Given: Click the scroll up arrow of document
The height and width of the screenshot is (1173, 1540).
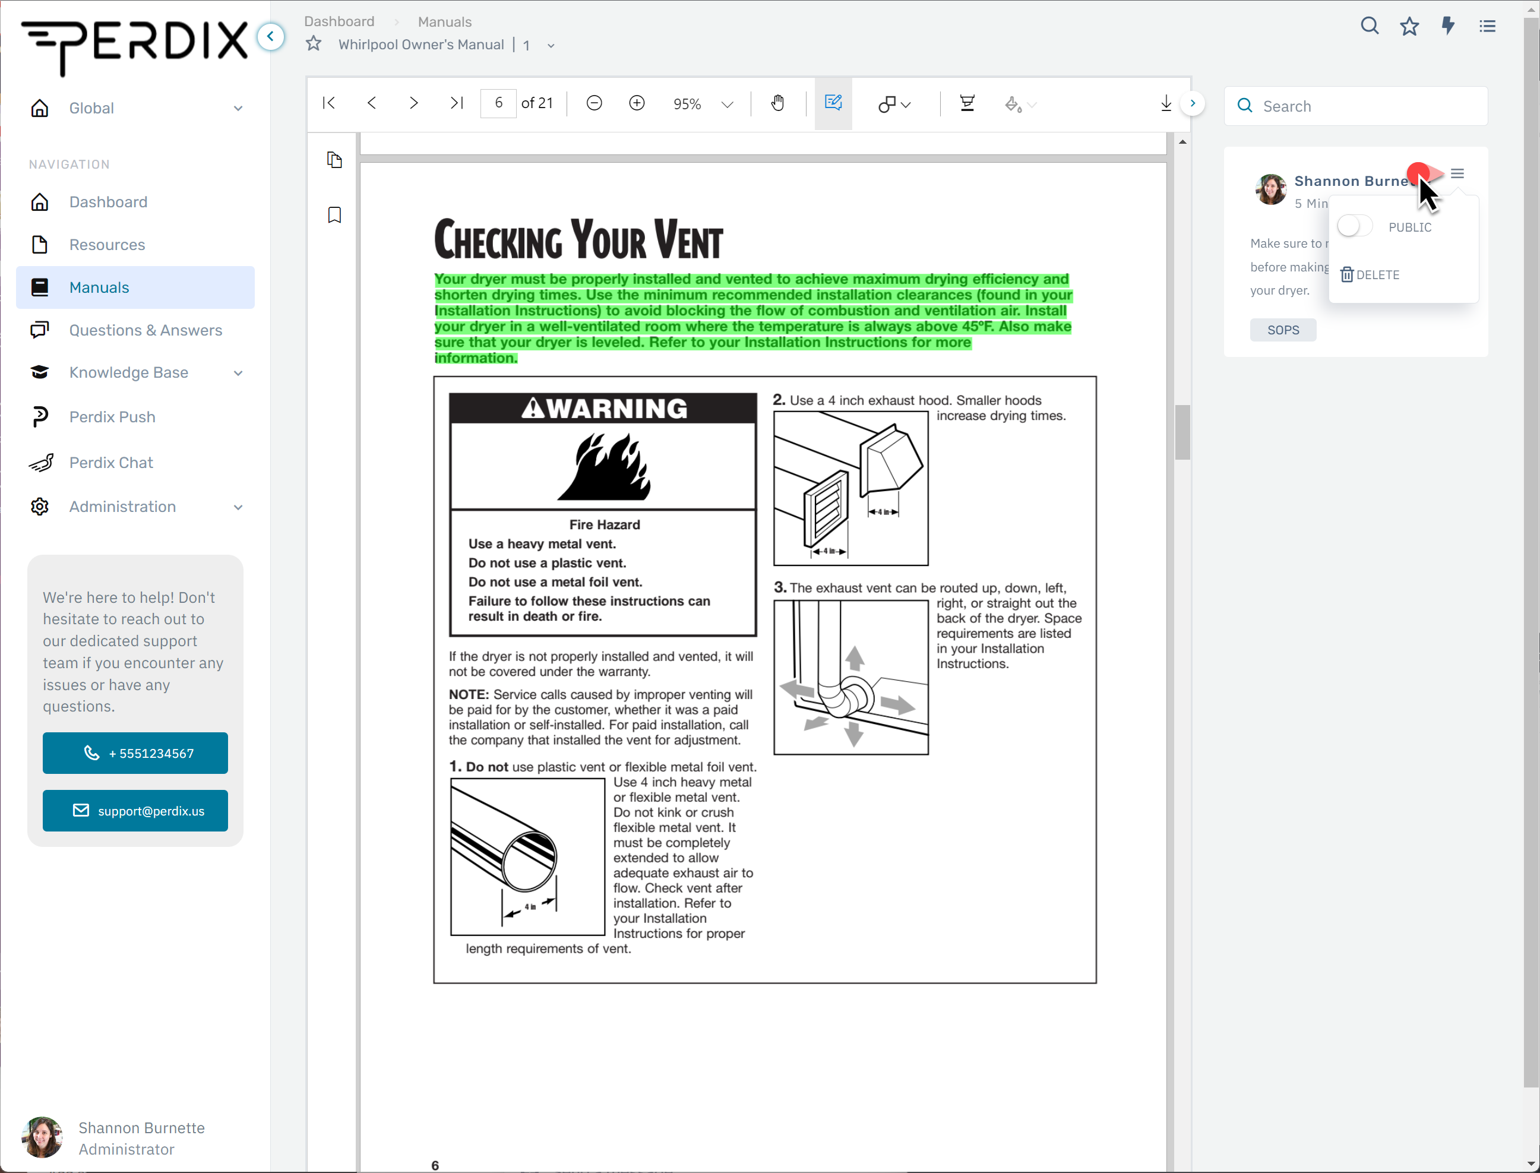Looking at the screenshot, I should pos(1182,142).
